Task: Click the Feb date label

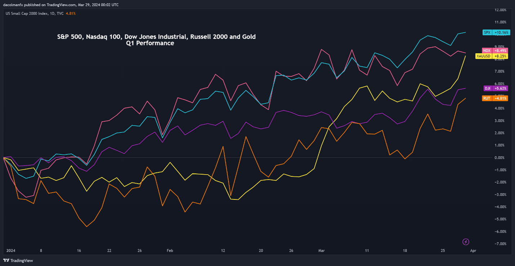Action: (170, 251)
